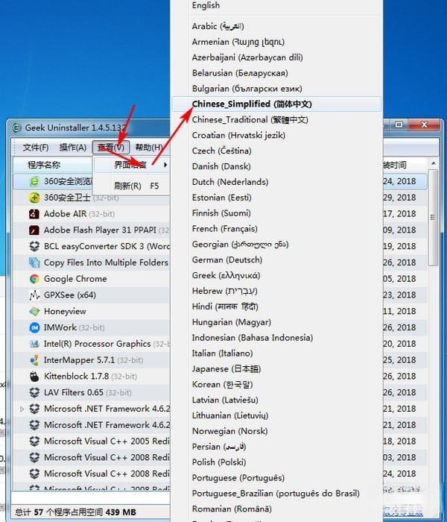Select Romanian (Română) language
Image resolution: width=447 pixels, height=522 pixels.
(276, 509)
